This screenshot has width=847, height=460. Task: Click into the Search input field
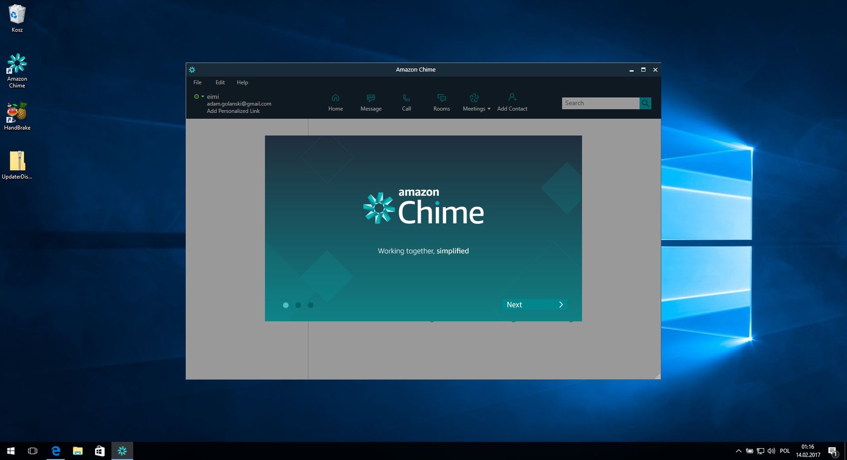601,103
